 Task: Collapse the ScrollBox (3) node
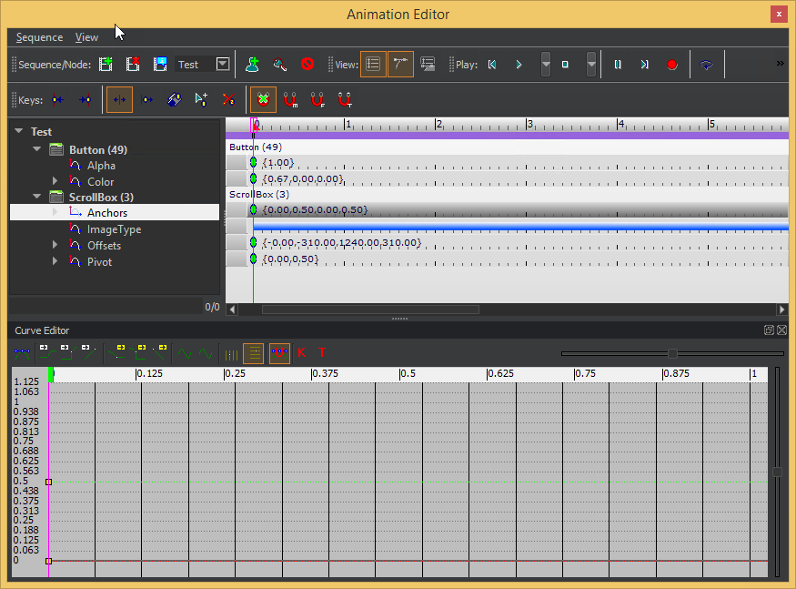coord(37,197)
